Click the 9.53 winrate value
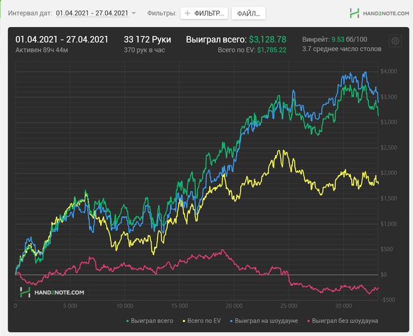The width and height of the screenshot is (413, 336). pyautogui.click(x=337, y=39)
